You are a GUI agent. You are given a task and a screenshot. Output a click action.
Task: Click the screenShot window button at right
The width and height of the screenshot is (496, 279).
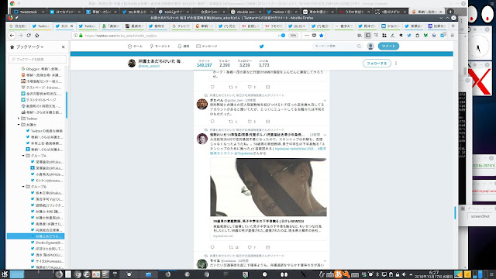pos(480,216)
